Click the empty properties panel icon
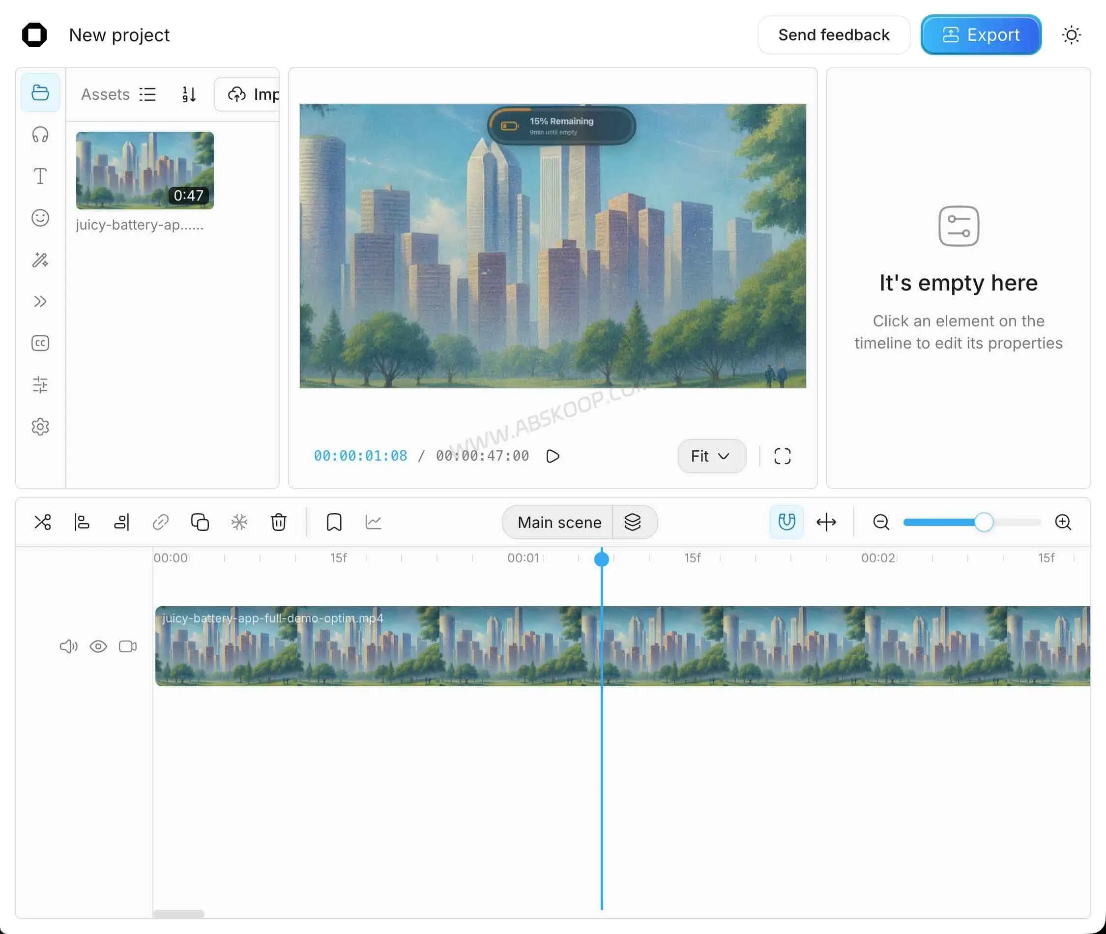Image resolution: width=1106 pixels, height=934 pixels. [x=959, y=226]
